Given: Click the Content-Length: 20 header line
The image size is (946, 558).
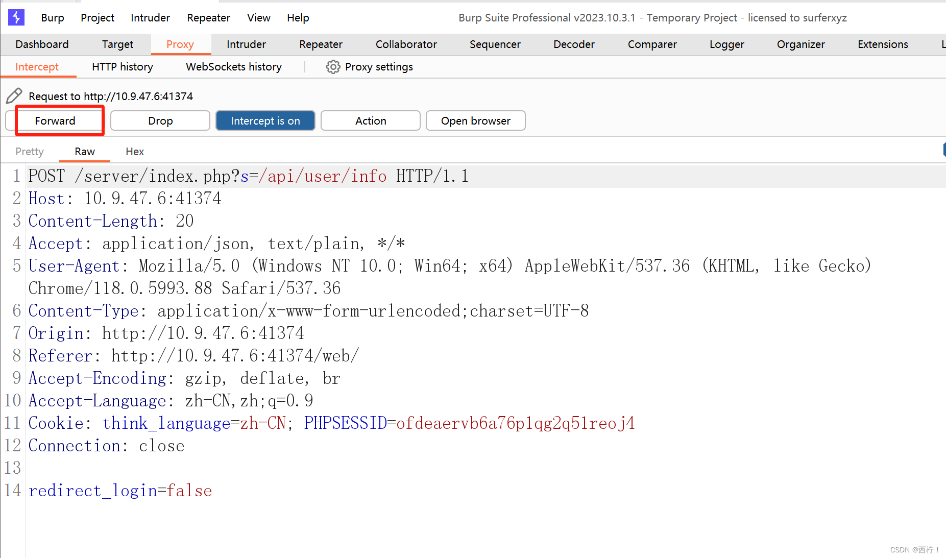Looking at the screenshot, I should click(111, 221).
